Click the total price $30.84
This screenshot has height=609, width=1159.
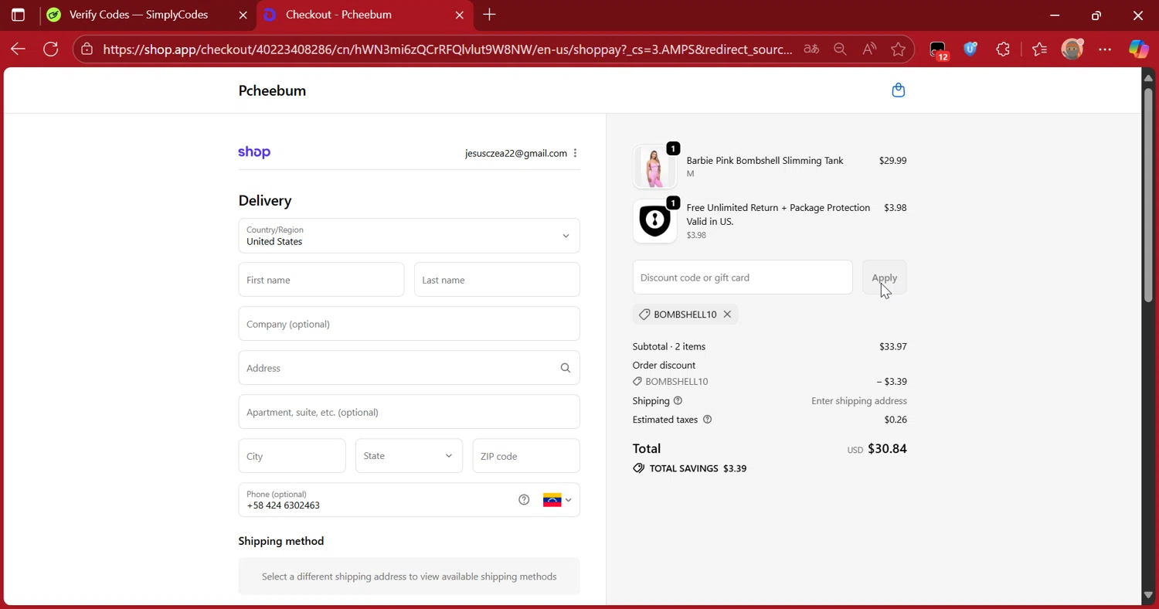pos(887,448)
